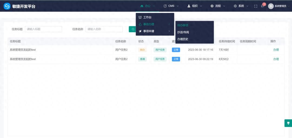
Task: Click 正常 badge in the 18:17:16 row
Action: point(176,50)
